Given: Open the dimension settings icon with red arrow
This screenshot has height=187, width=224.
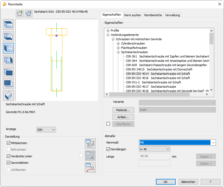Looking at the screenshot, I should [x=90, y=168].
